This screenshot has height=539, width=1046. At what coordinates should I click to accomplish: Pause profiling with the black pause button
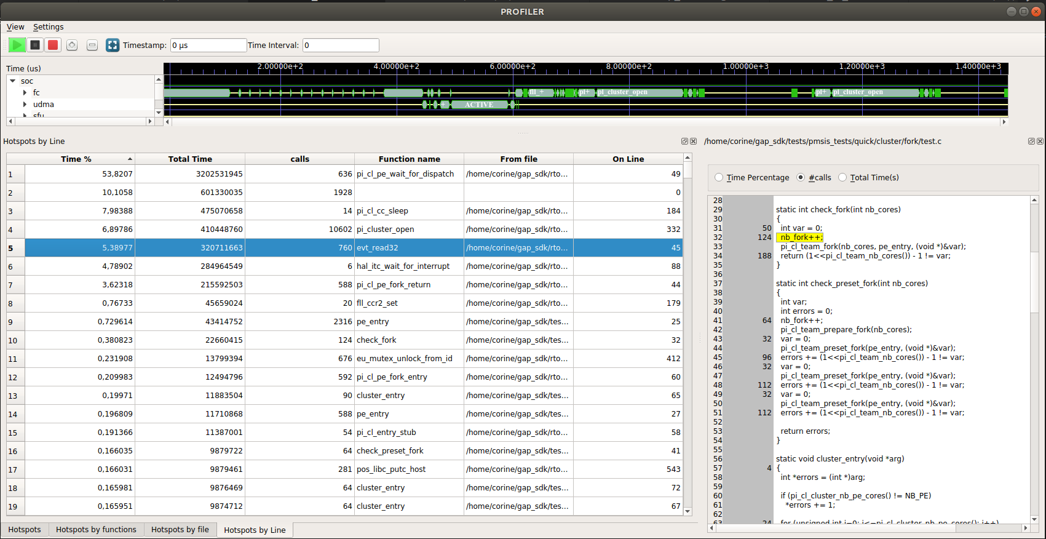(x=35, y=45)
